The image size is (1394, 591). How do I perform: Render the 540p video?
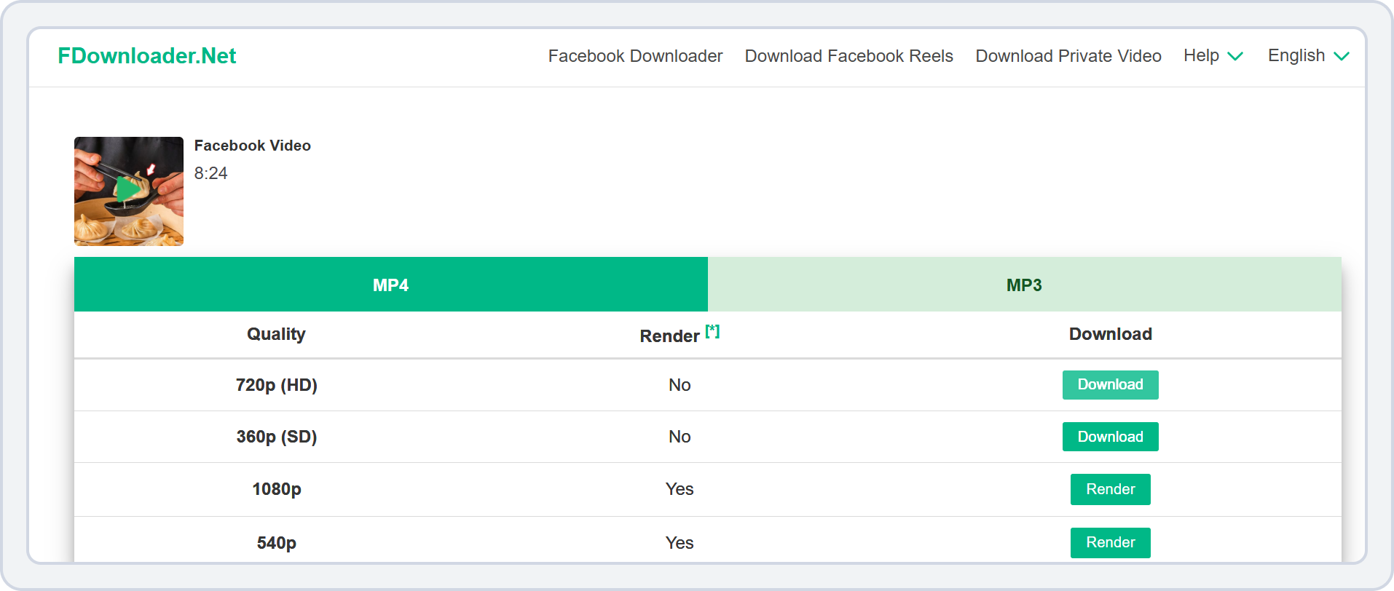[x=1110, y=542]
